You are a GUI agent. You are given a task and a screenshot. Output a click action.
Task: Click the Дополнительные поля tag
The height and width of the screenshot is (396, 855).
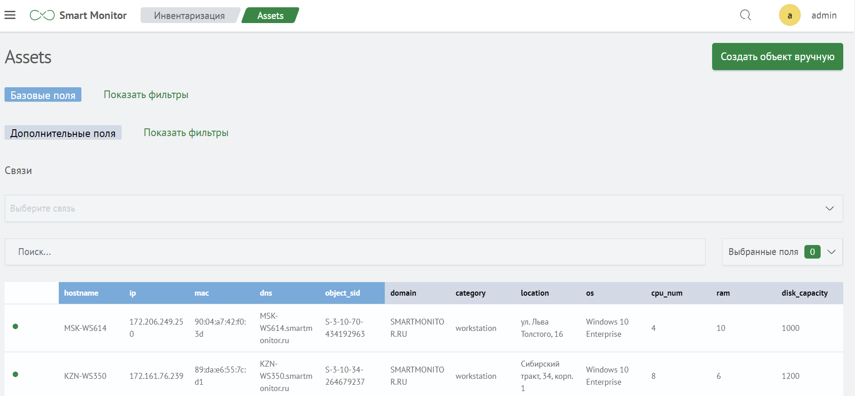pos(63,133)
